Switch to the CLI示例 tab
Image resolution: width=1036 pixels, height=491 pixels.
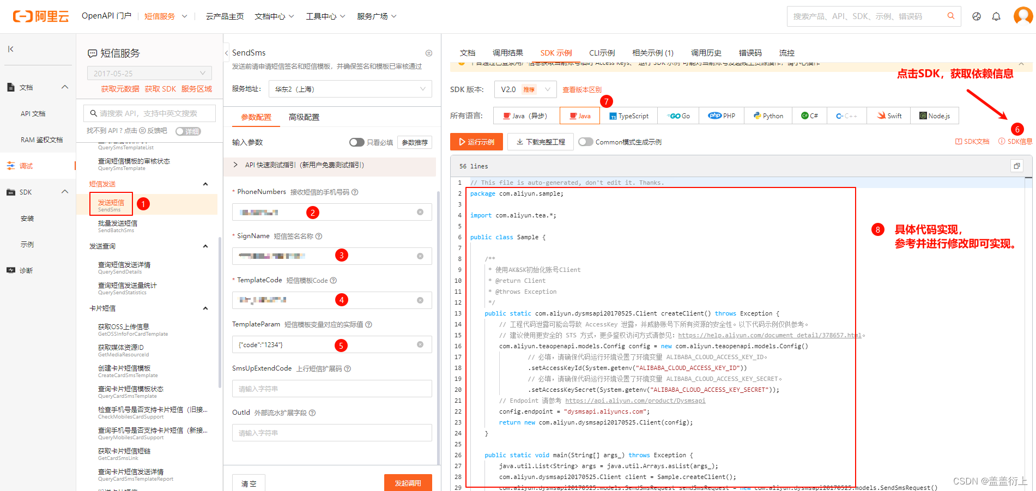602,53
